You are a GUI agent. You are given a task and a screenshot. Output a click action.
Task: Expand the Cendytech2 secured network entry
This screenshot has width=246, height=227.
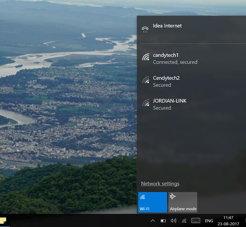(x=192, y=81)
